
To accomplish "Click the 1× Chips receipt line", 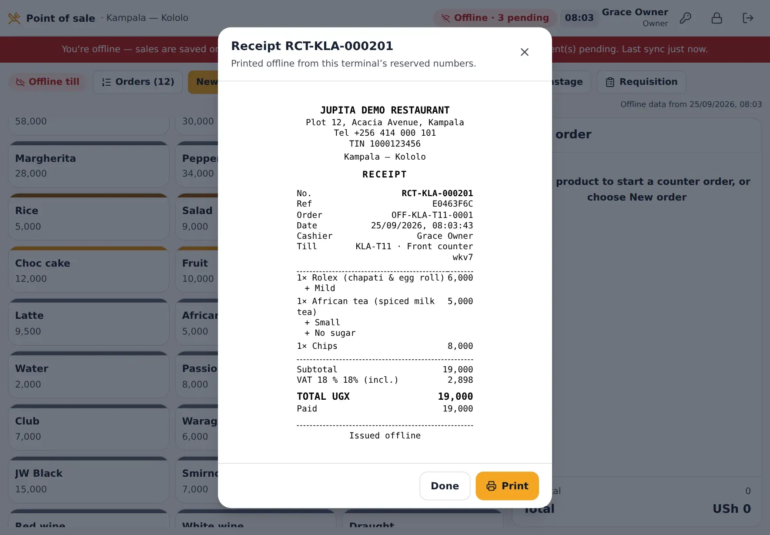I will 385,346.
